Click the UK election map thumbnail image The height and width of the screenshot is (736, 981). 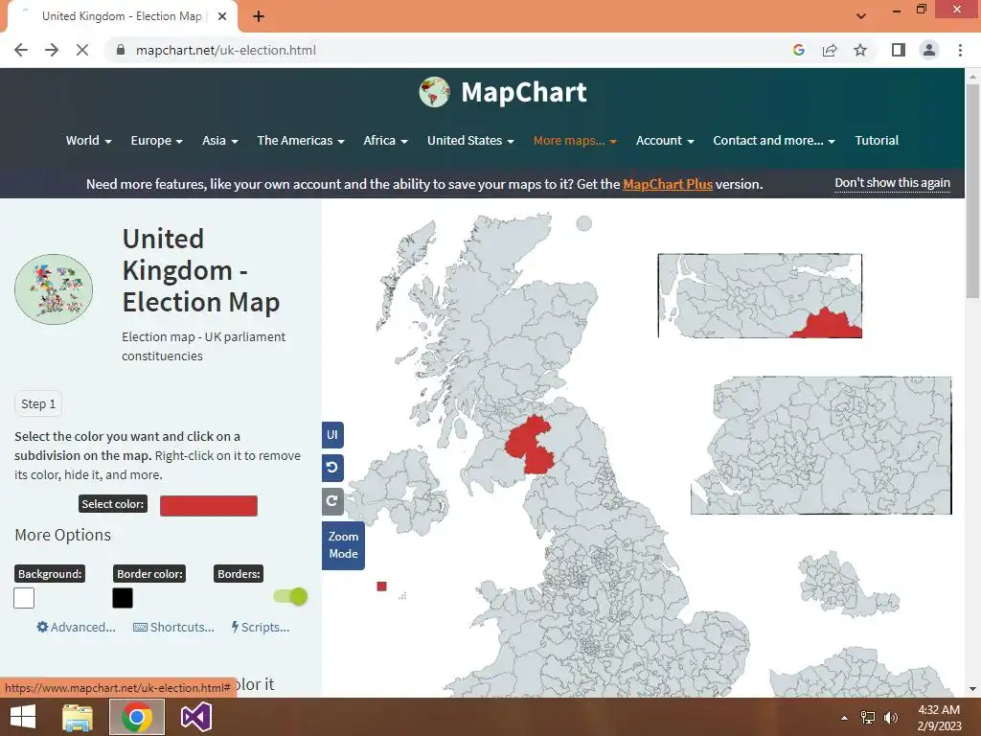tap(54, 289)
